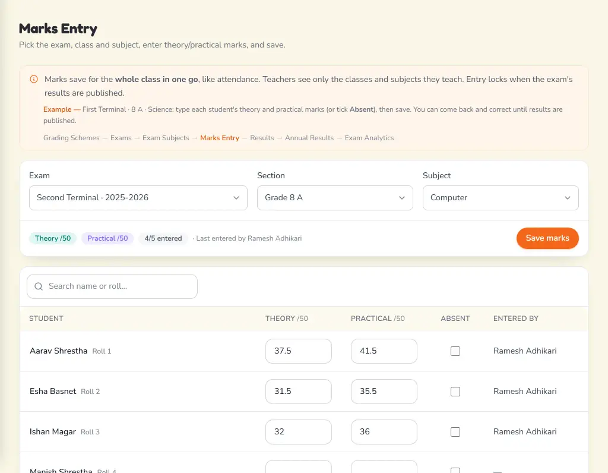608x473 pixels.
Task: Select Esha Basnet's practical field 35.5
Action: tap(384, 392)
